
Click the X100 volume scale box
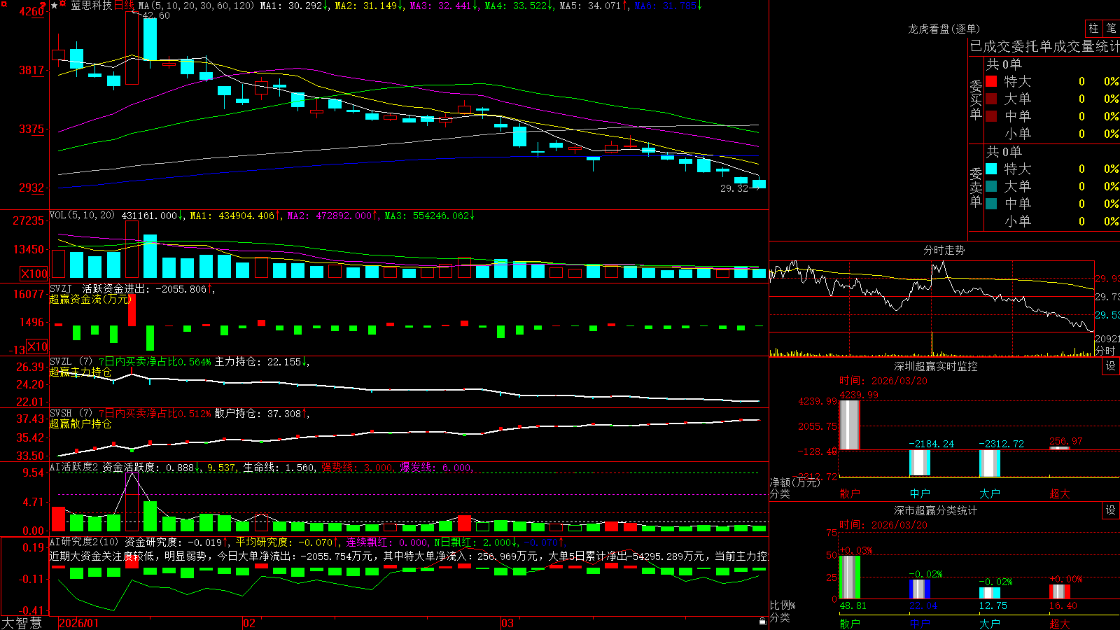pyautogui.click(x=34, y=274)
